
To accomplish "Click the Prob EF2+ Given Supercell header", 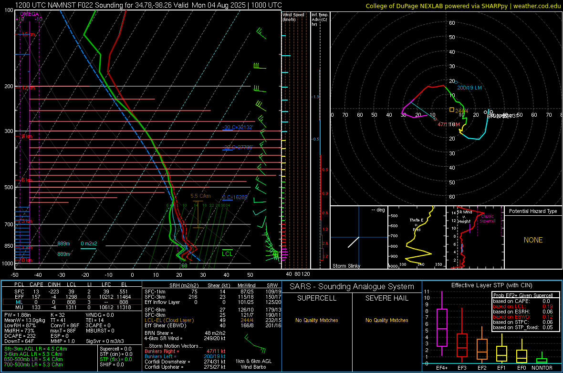I will (x=523, y=295).
